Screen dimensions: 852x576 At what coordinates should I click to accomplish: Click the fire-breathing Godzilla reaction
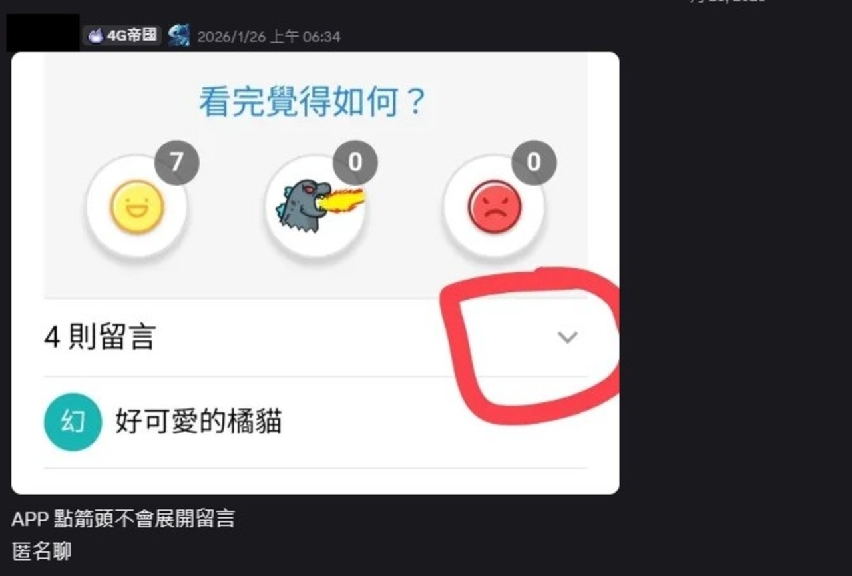[315, 207]
